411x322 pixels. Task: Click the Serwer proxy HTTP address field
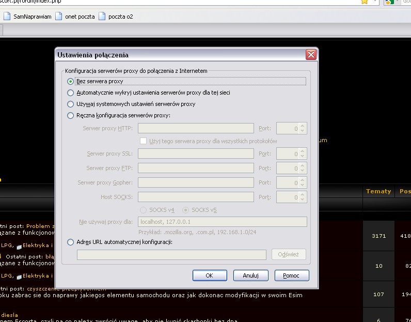pyautogui.click(x=196, y=128)
